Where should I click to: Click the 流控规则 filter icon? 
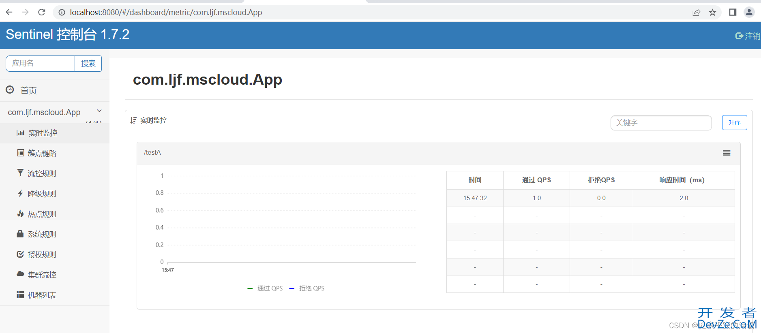20,173
